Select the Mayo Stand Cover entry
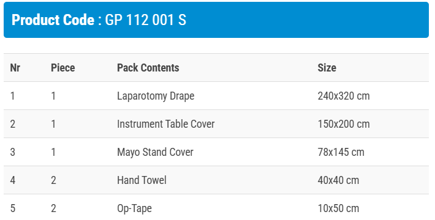Viewport: 435px width, 220px height. [x=155, y=152]
